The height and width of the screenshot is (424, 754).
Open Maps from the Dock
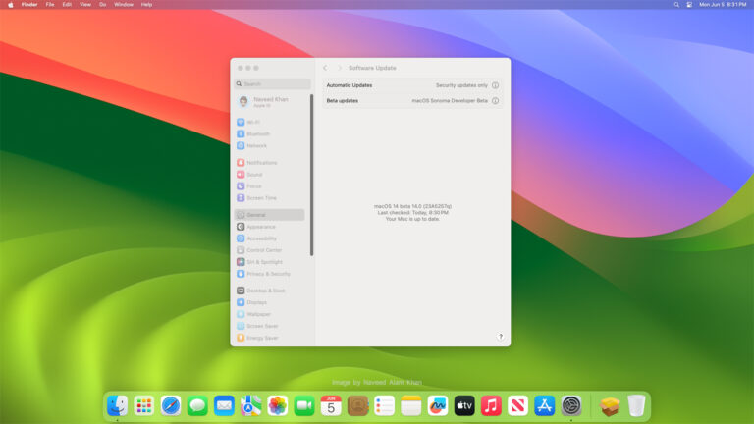(x=250, y=405)
